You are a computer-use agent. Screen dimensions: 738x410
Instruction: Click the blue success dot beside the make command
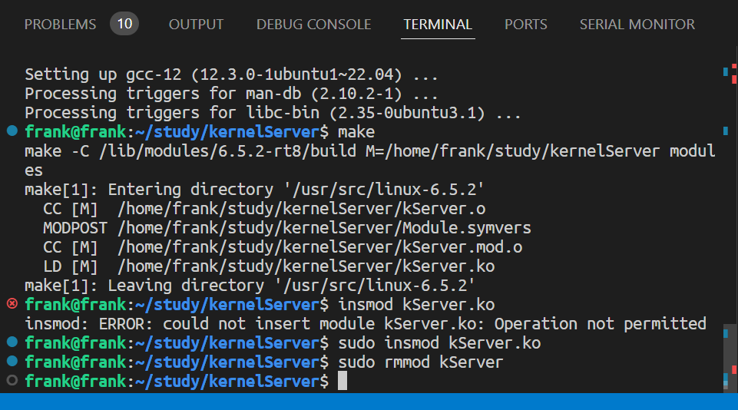click(x=12, y=131)
